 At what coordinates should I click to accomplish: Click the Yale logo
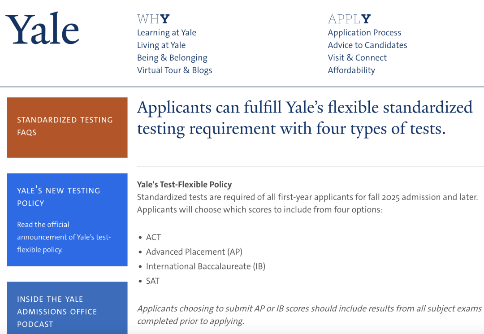pos(42,28)
